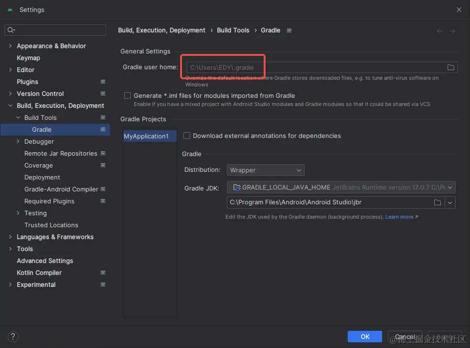Click Cancel to discard changes
The image size is (470, 348).
tap(405, 337)
